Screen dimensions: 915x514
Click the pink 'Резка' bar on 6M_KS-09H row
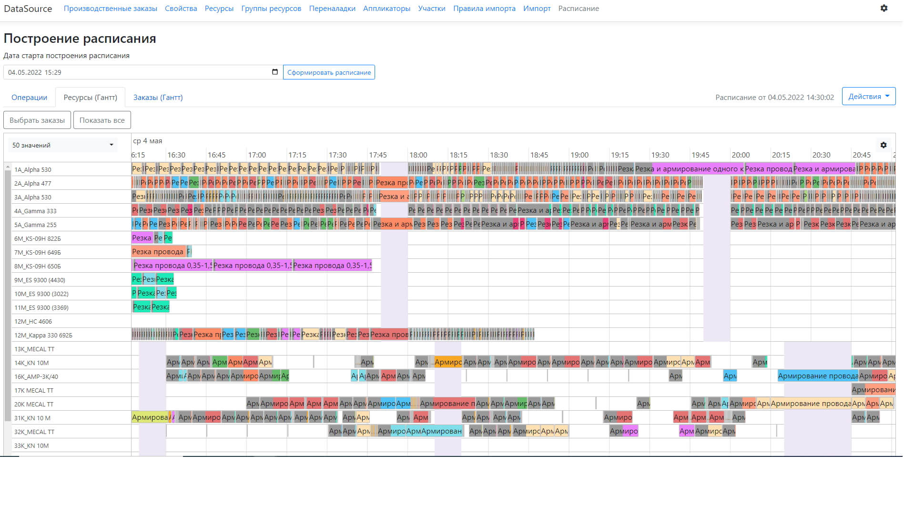pos(142,238)
